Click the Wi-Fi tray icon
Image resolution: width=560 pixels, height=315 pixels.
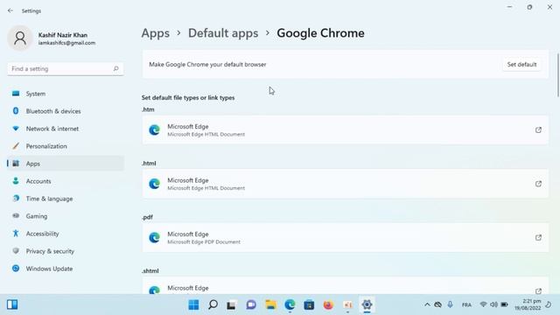tap(483, 304)
